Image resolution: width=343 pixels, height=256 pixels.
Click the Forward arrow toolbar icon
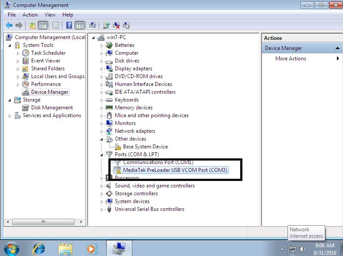click(x=19, y=26)
